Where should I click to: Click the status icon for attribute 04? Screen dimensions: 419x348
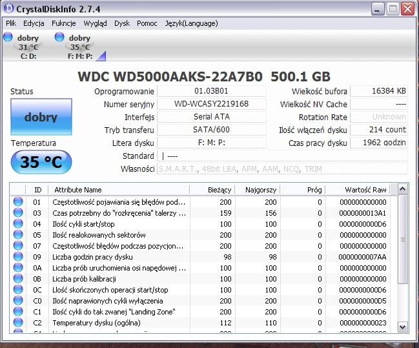click(18, 223)
